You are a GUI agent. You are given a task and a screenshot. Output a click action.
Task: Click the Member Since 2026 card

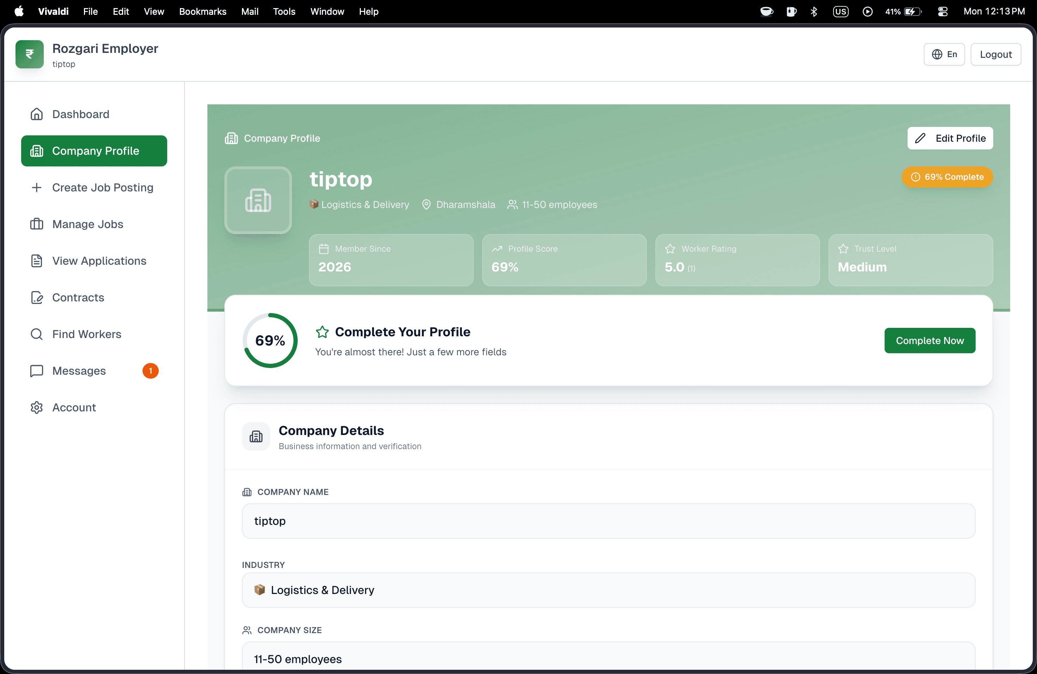pyautogui.click(x=391, y=261)
